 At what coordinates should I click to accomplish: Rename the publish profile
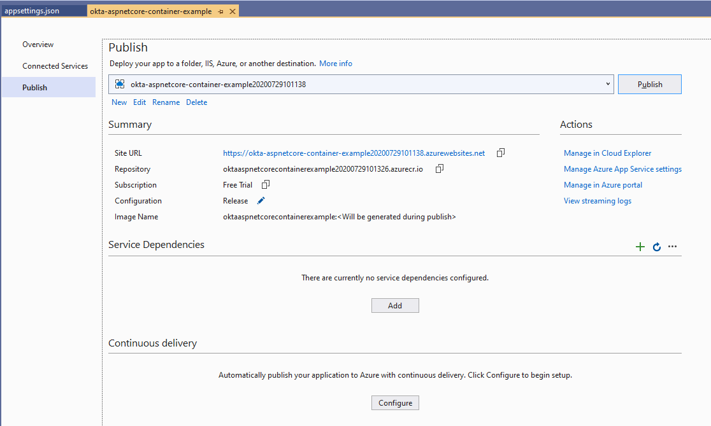166,102
